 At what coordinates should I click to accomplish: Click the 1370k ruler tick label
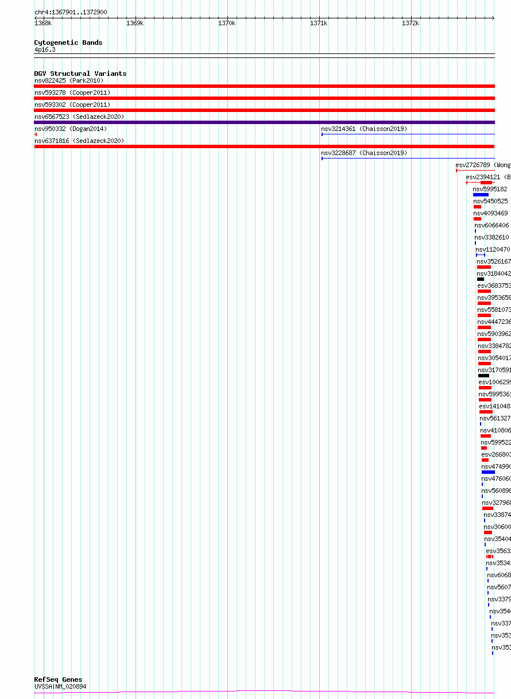click(x=227, y=23)
